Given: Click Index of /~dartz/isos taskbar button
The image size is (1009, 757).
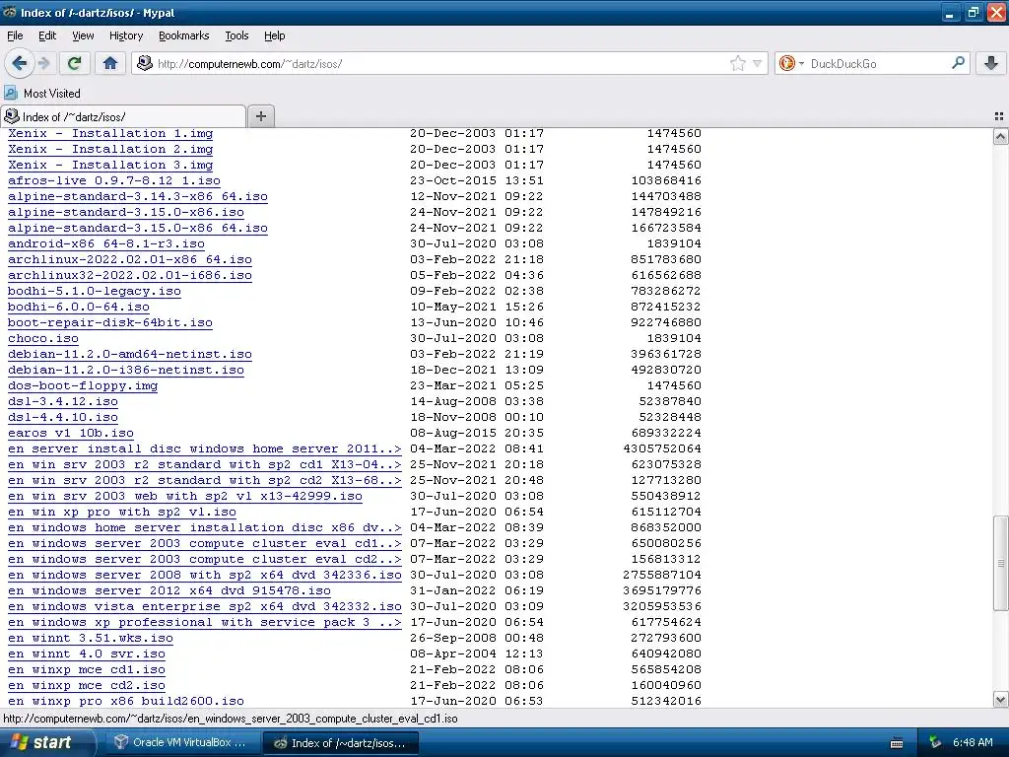Looking at the screenshot, I should pyautogui.click(x=342, y=743).
